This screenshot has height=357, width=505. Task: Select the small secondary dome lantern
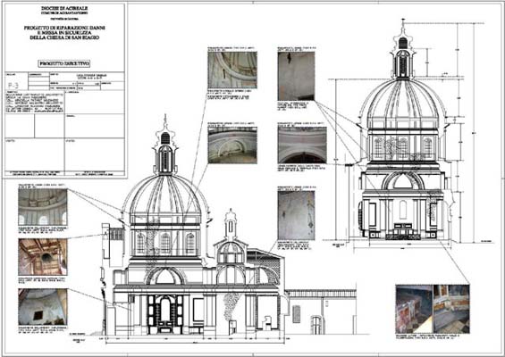click(231, 225)
